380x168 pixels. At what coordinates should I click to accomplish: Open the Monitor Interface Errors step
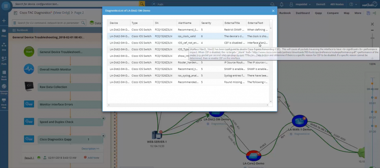pos(70,104)
